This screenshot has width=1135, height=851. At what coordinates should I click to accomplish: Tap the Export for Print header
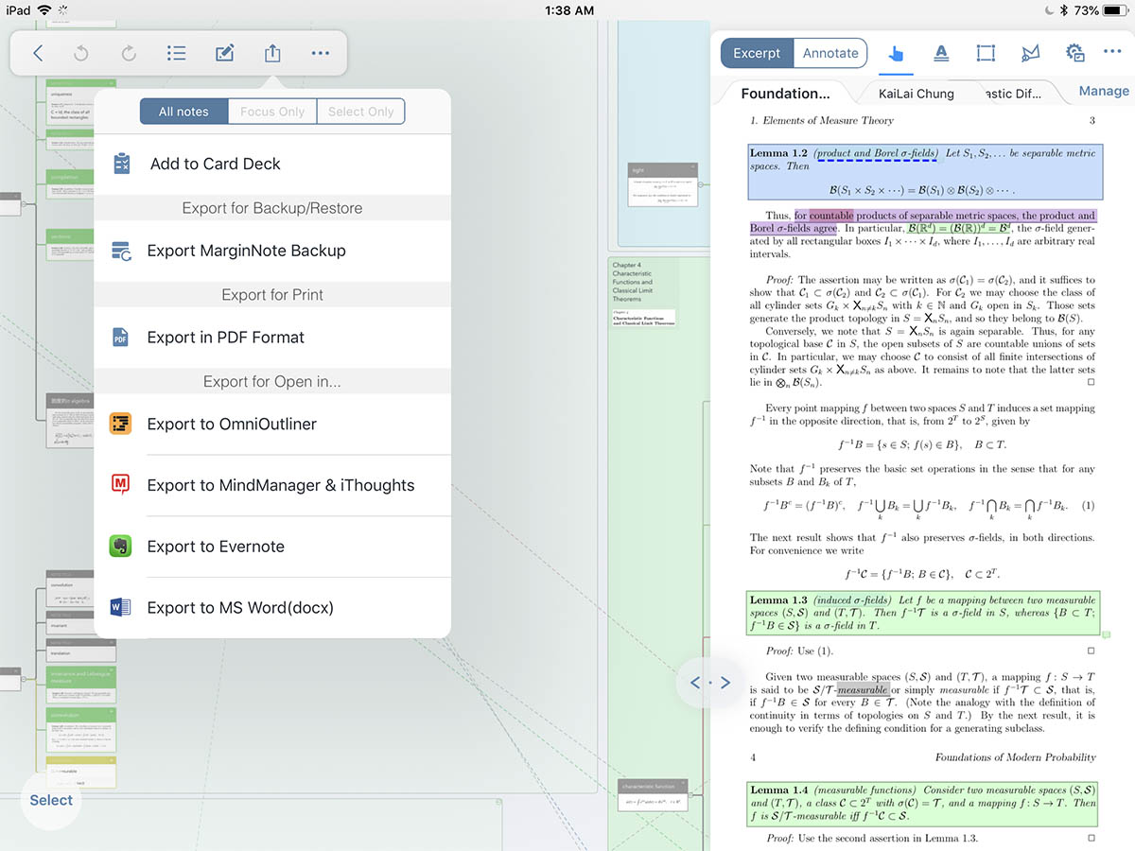tap(272, 295)
